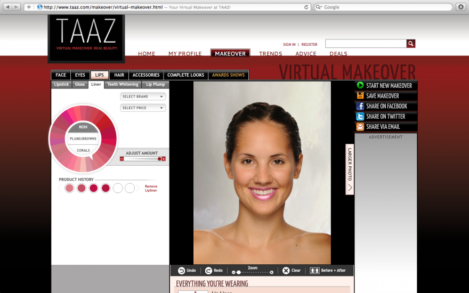Screen dimensions: 469x293
Task: Click Share on Twitter button text
Action: click(x=385, y=116)
